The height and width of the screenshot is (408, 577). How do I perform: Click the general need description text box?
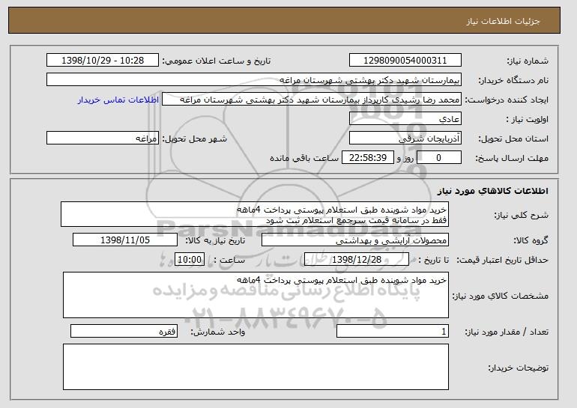pos(255,214)
